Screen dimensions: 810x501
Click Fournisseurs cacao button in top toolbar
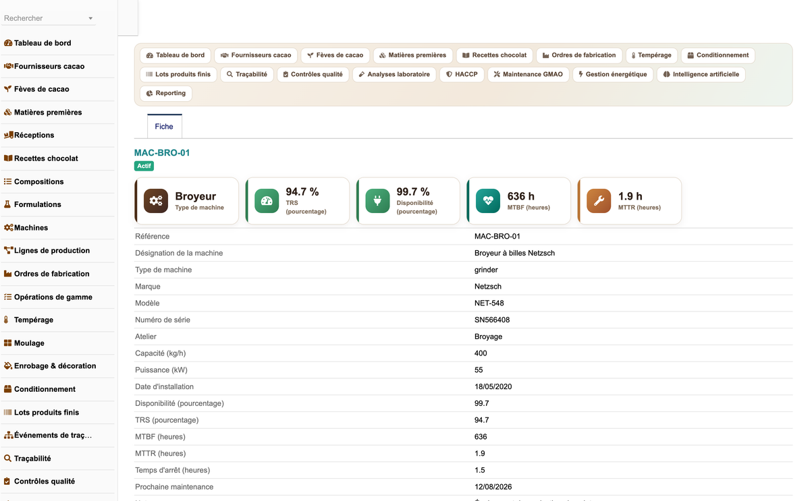click(x=256, y=55)
